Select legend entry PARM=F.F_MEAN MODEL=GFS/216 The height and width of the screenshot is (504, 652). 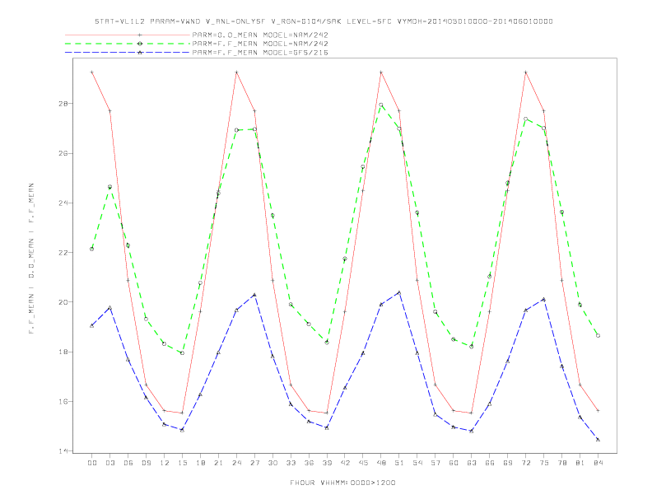pyautogui.click(x=260, y=53)
